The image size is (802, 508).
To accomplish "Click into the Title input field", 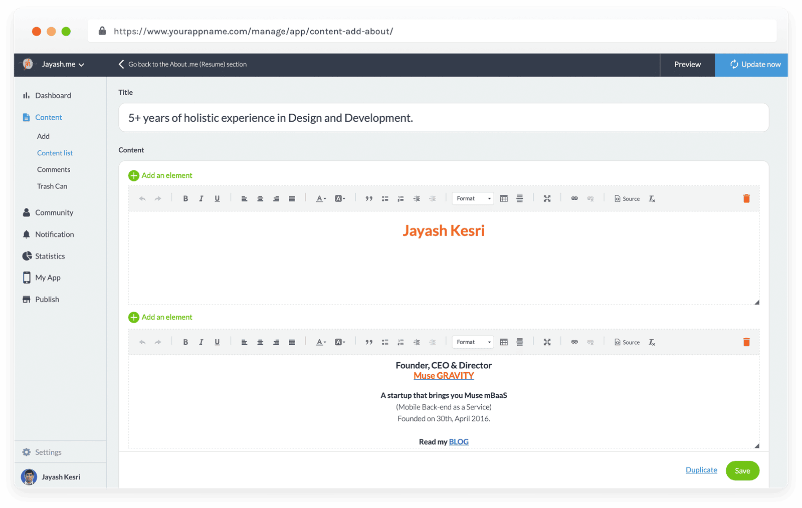I will (x=443, y=118).
